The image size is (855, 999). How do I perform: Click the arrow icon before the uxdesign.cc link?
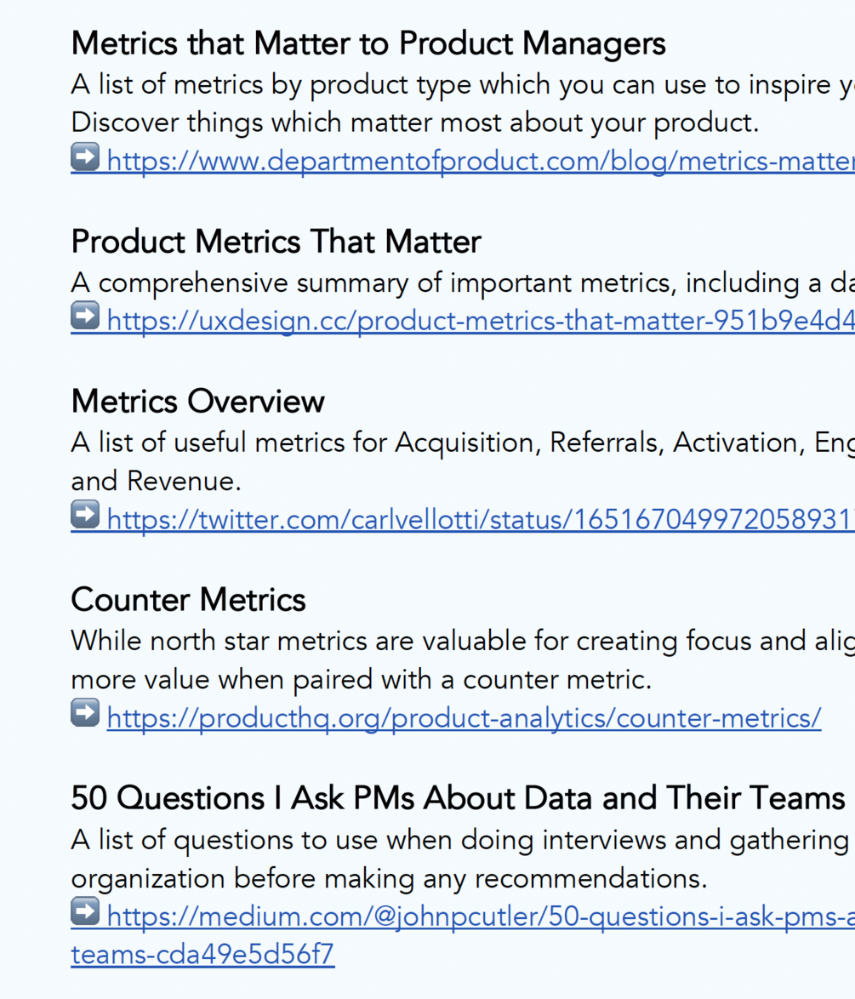[x=85, y=317]
